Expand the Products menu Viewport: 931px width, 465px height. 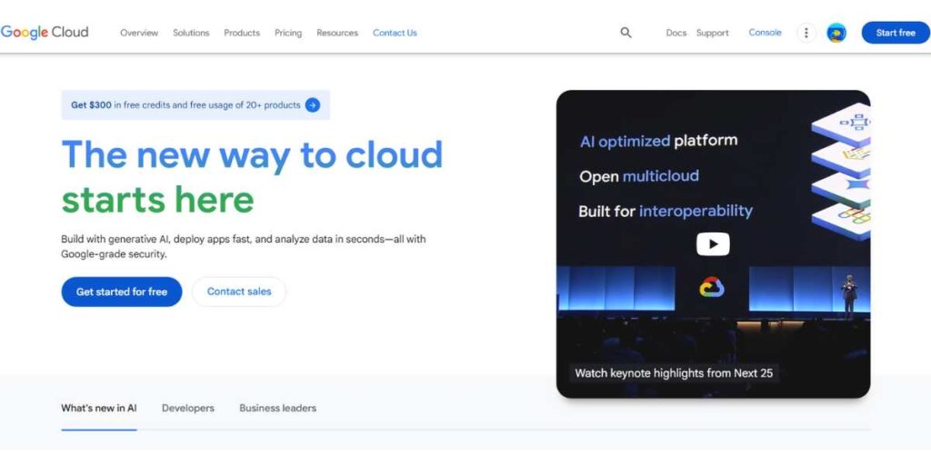[x=242, y=33]
